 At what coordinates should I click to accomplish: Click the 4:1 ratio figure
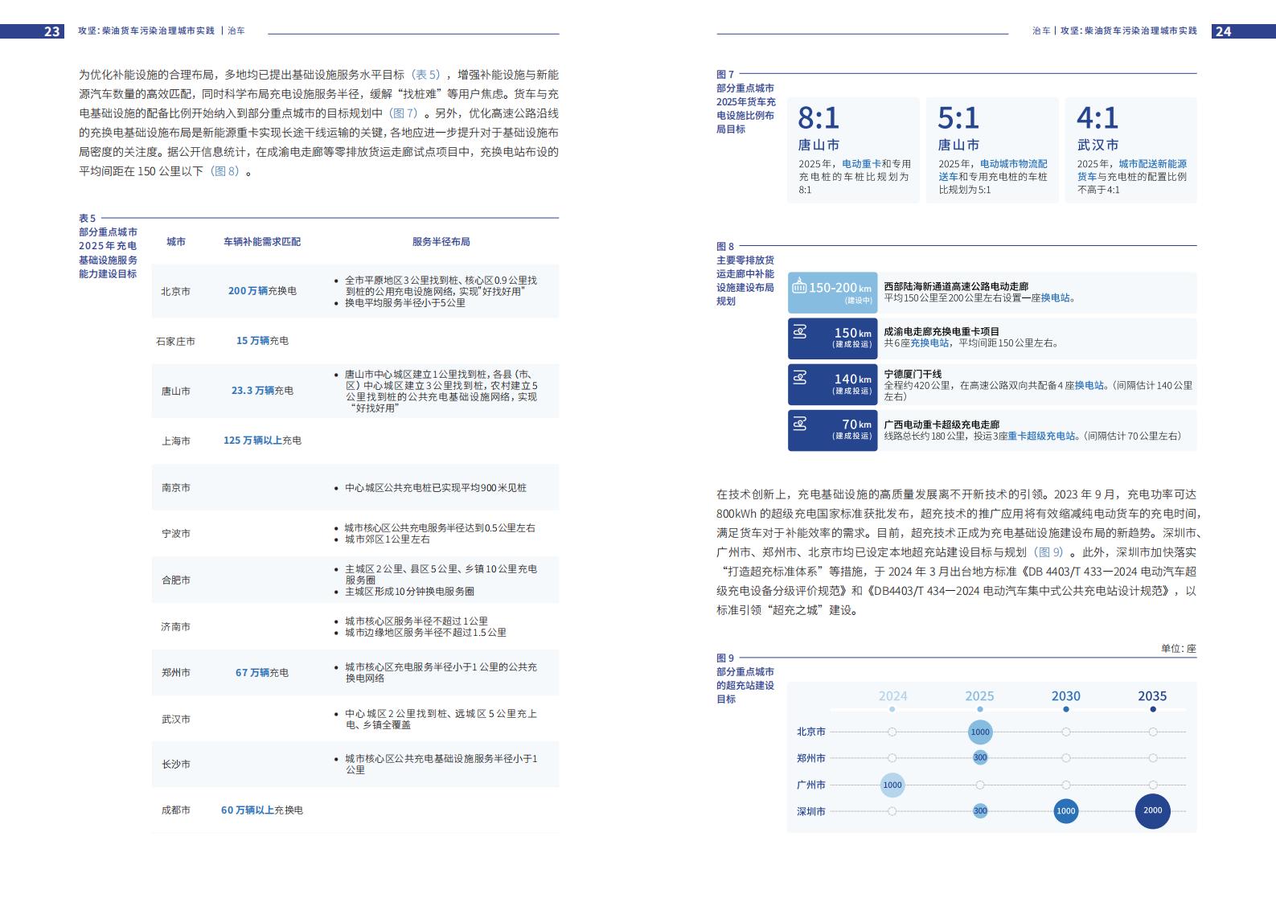click(1098, 118)
